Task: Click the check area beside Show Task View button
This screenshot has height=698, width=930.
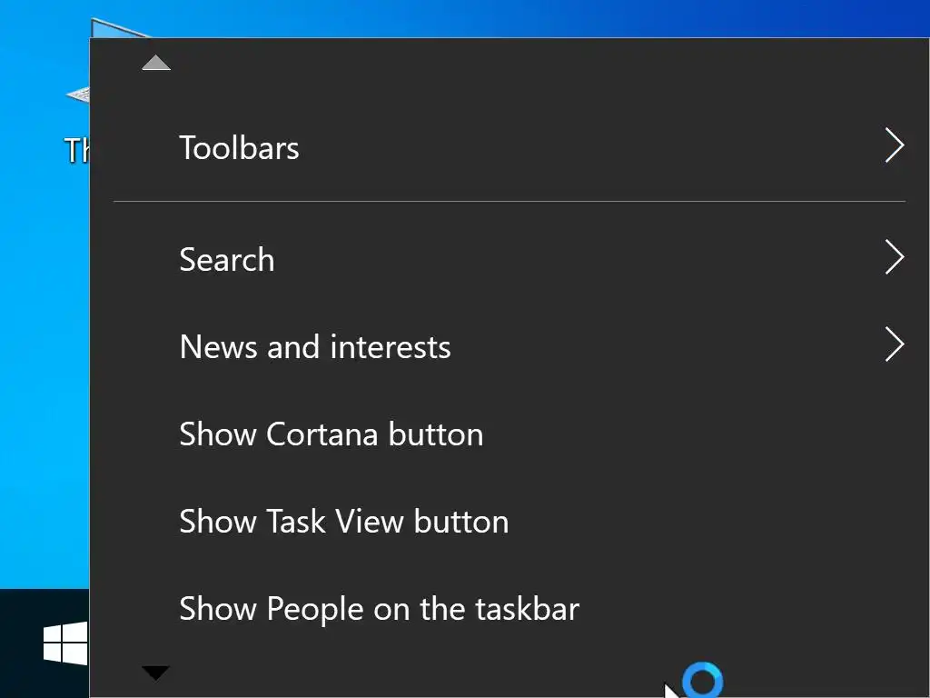Action: (145, 522)
